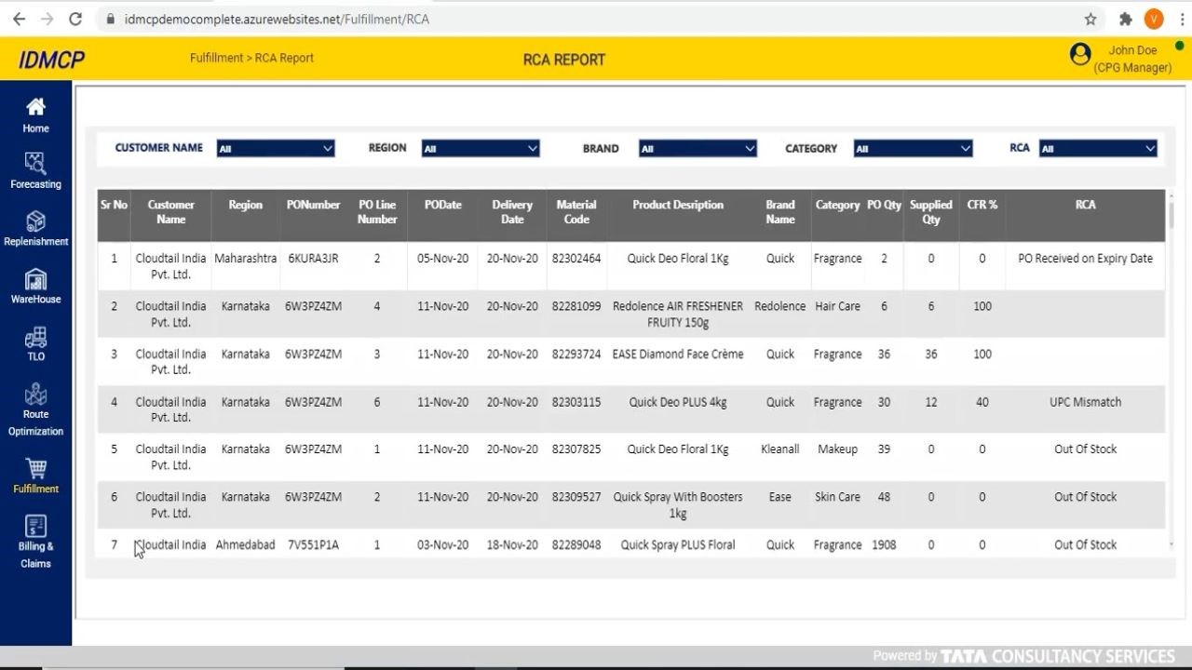
Task: Open the Forecasting sidebar icon
Action: (x=35, y=164)
